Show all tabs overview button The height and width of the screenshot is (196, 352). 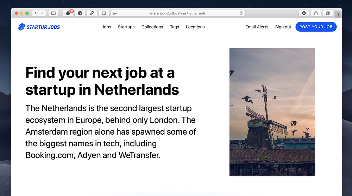pos(328,13)
